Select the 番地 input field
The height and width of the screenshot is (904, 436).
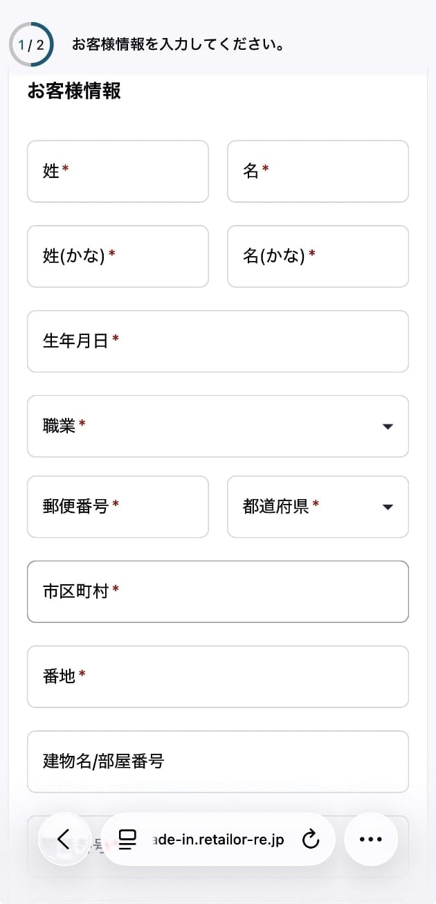(218, 676)
